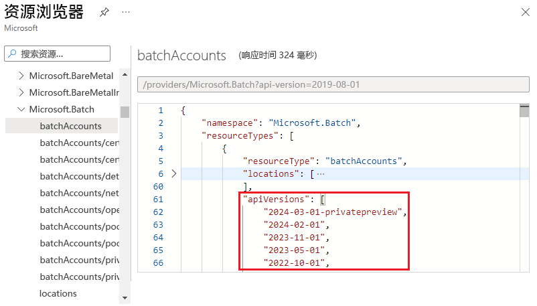537x306 pixels.
Task: Click the Microsoft subtitle under title
Action: coord(21,28)
